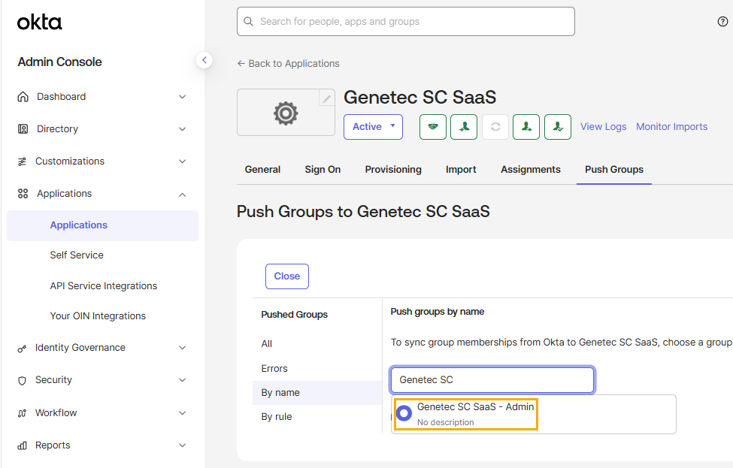Click the Applications grid icon

pos(23,193)
